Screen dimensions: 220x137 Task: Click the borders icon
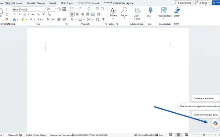[x=80, y=19]
